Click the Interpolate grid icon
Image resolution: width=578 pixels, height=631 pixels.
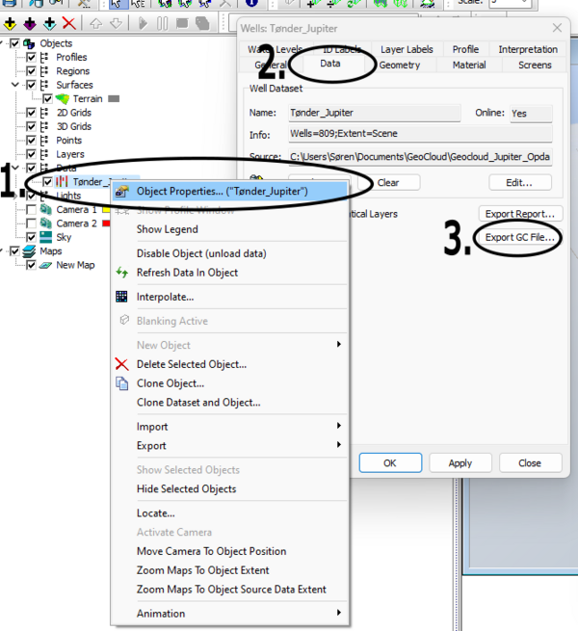point(121,297)
